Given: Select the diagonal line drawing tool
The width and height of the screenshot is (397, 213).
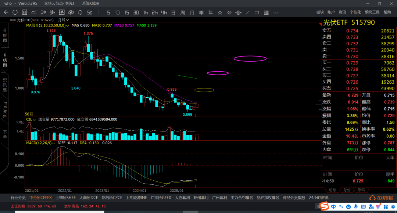Looking at the screenshot, I should point(248,12).
